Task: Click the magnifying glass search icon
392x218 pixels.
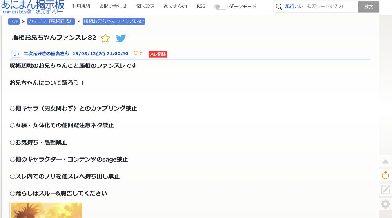Action: pyautogui.click(x=279, y=7)
